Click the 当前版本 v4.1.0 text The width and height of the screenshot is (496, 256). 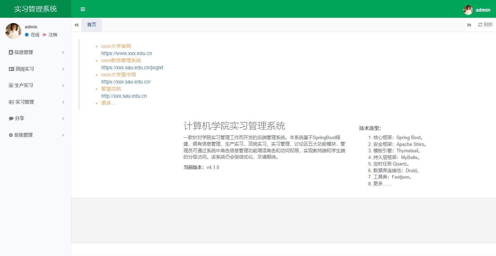[201, 167]
